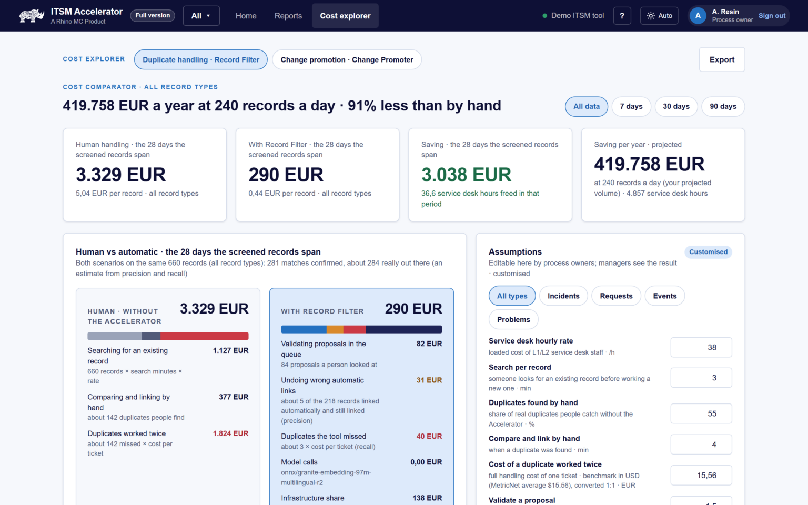Open the Reports menu item
Image resolution: width=808 pixels, height=505 pixels.
coord(288,16)
